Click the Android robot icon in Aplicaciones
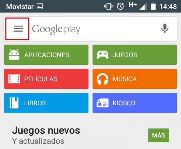Image resolution: width=181 pixels, height=149 pixels. 14,54
